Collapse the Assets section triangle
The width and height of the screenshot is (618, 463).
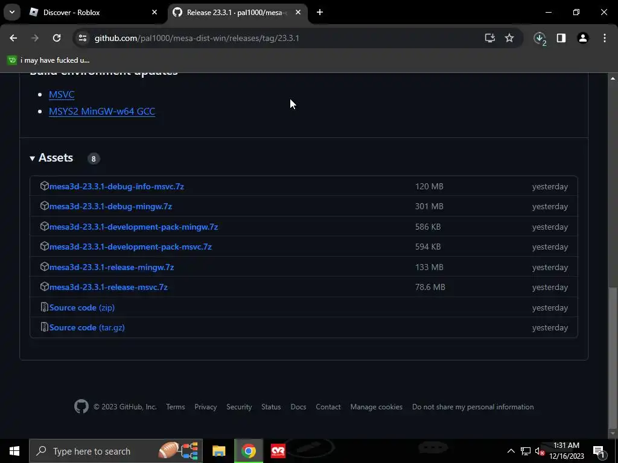click(x=33, y=159)
